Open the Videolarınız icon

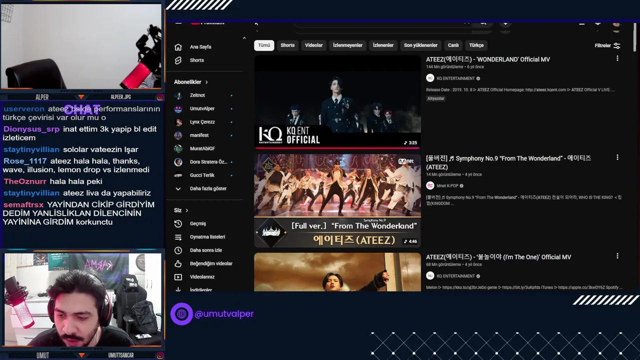178,277
